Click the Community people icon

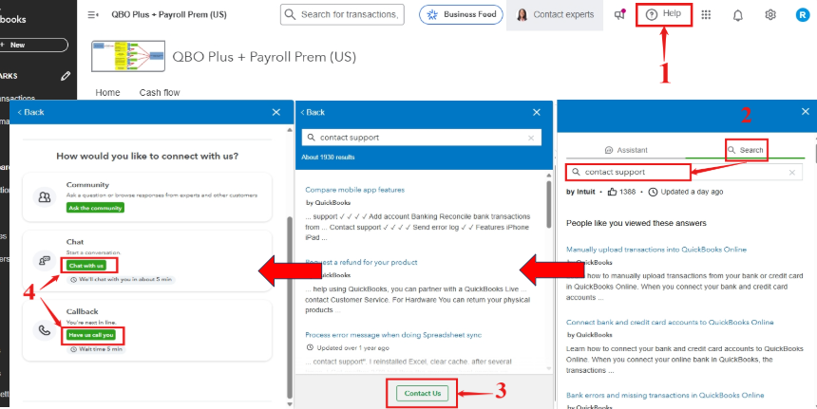[45, 197]
